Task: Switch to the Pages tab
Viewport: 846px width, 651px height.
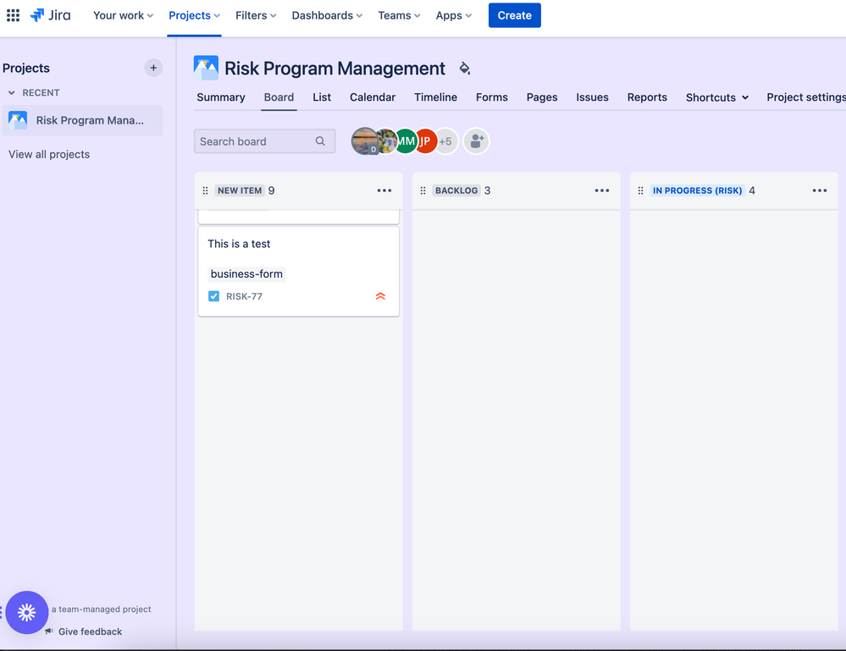Action: click(x=542, y=97)
